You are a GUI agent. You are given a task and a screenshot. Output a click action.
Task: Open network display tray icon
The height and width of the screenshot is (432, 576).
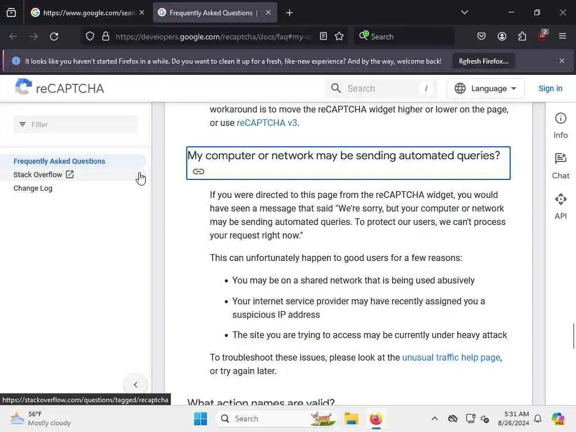470,418
